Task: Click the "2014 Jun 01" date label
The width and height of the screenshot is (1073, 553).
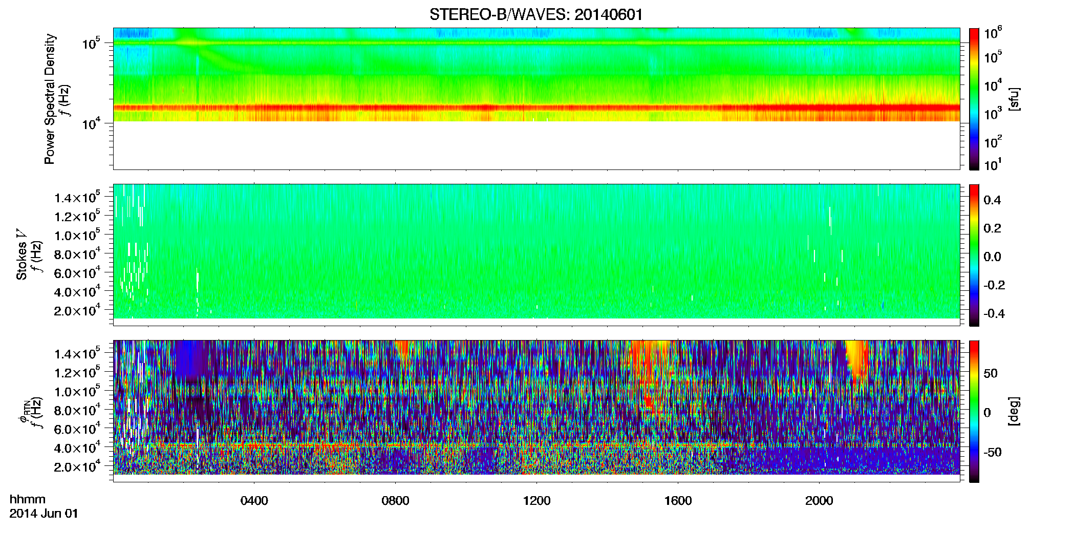Action: point(44,513)
